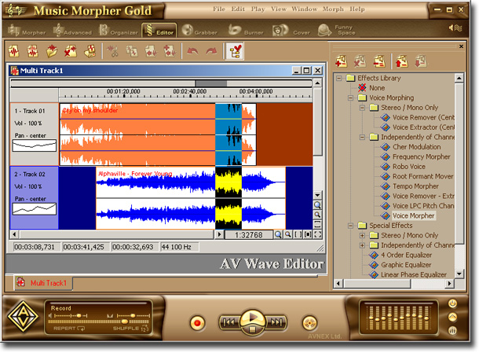Select the Robo Voice effect
Image resolution: width=479 pixels, height=353 pixels.
[x=409, y=167]
